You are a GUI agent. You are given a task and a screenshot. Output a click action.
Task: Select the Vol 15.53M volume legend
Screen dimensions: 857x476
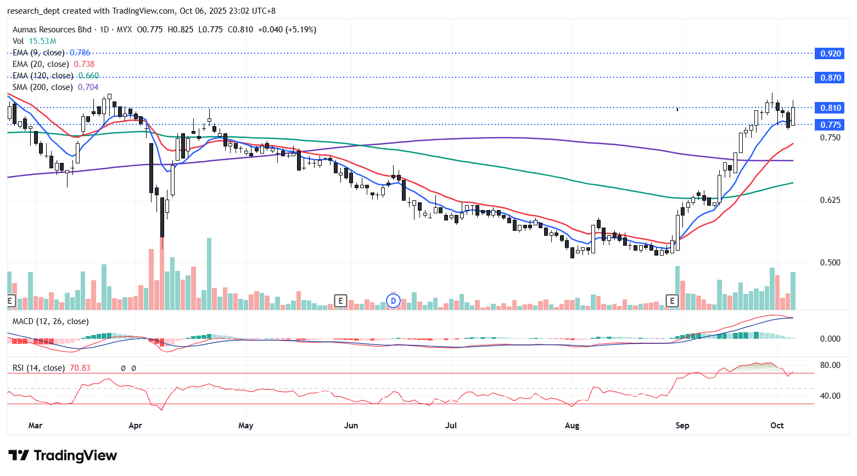pos(34,41)
